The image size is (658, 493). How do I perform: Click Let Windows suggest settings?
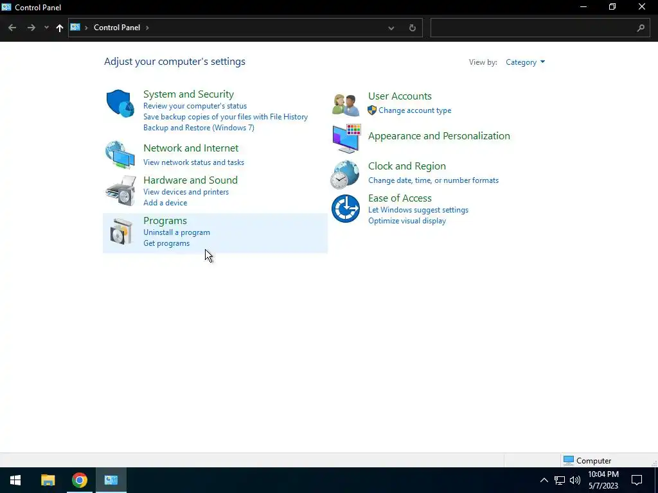coord(418,210)
